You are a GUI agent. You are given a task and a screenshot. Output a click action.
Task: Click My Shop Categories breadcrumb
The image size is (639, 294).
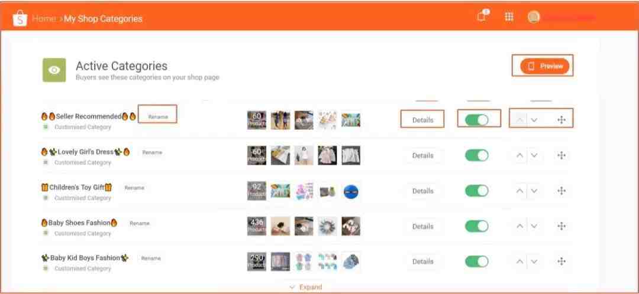pyautogui.click(x=103, y=19)
